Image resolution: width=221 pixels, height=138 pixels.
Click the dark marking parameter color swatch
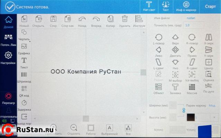pos(191,117)
